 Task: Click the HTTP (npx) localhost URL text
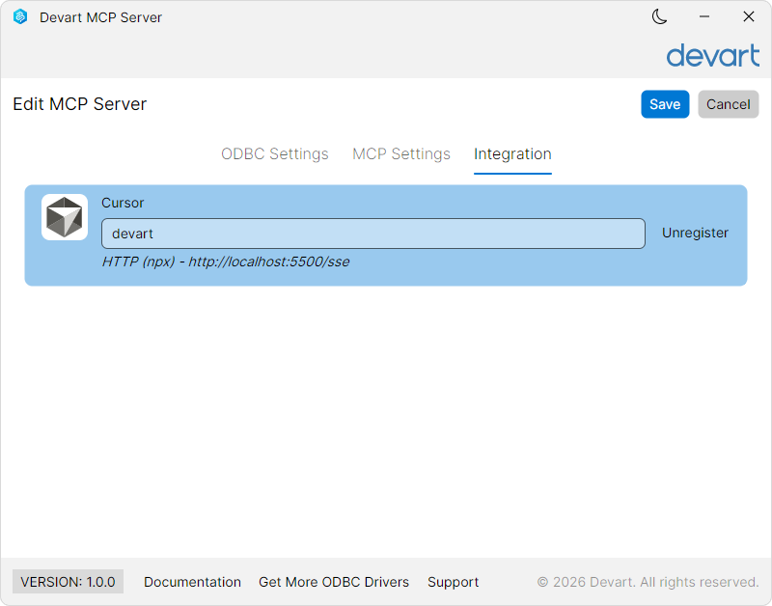point(226,262)
